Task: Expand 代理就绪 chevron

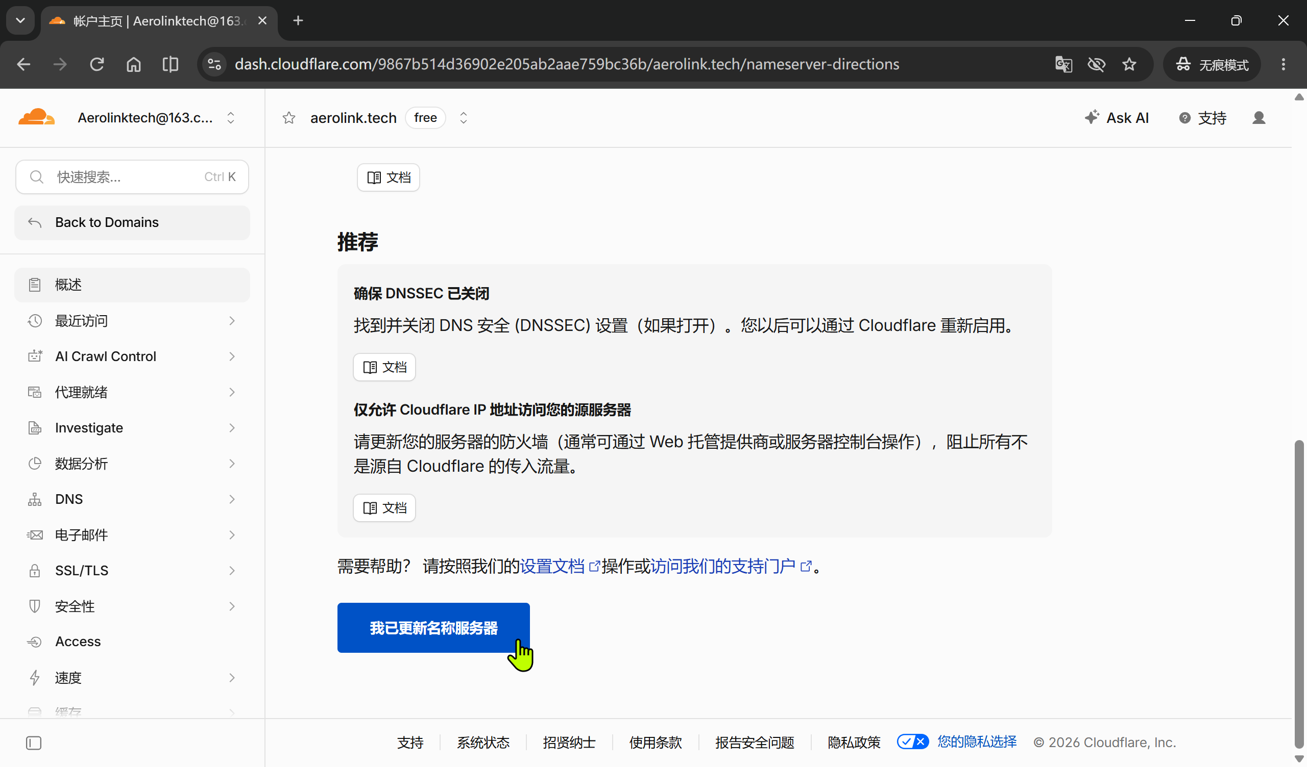Action: pos(232,392)
